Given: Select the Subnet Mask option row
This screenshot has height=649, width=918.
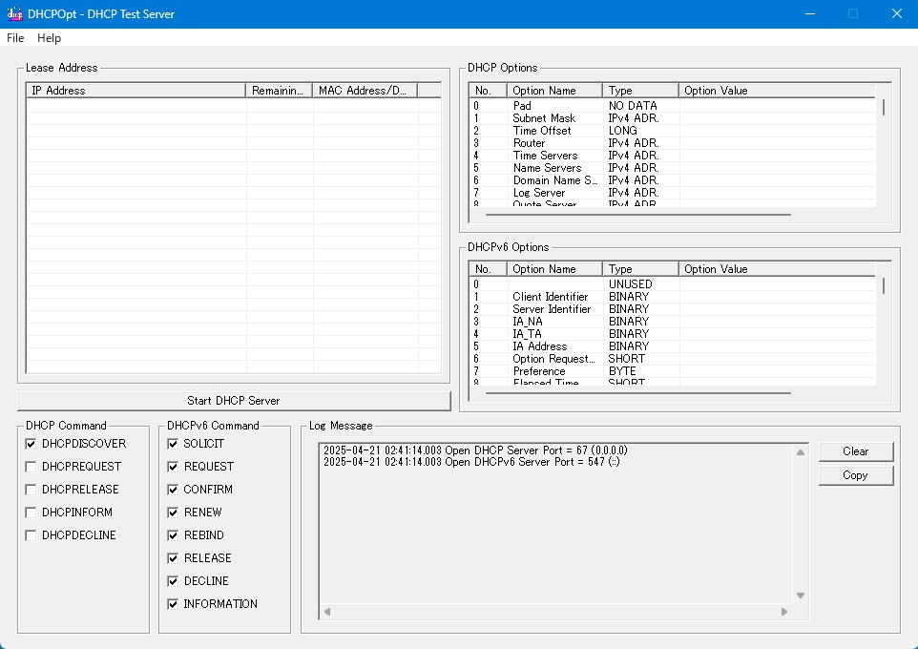Looking at the screenshot, I should (673, 118).
